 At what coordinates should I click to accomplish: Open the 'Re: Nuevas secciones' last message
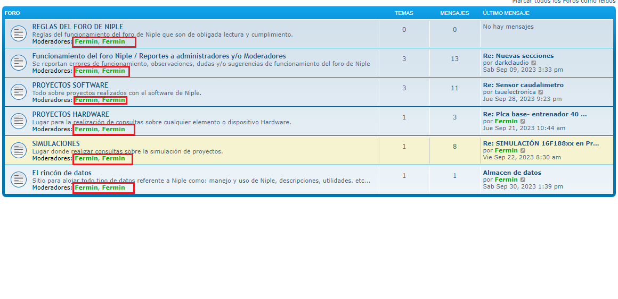518,56
